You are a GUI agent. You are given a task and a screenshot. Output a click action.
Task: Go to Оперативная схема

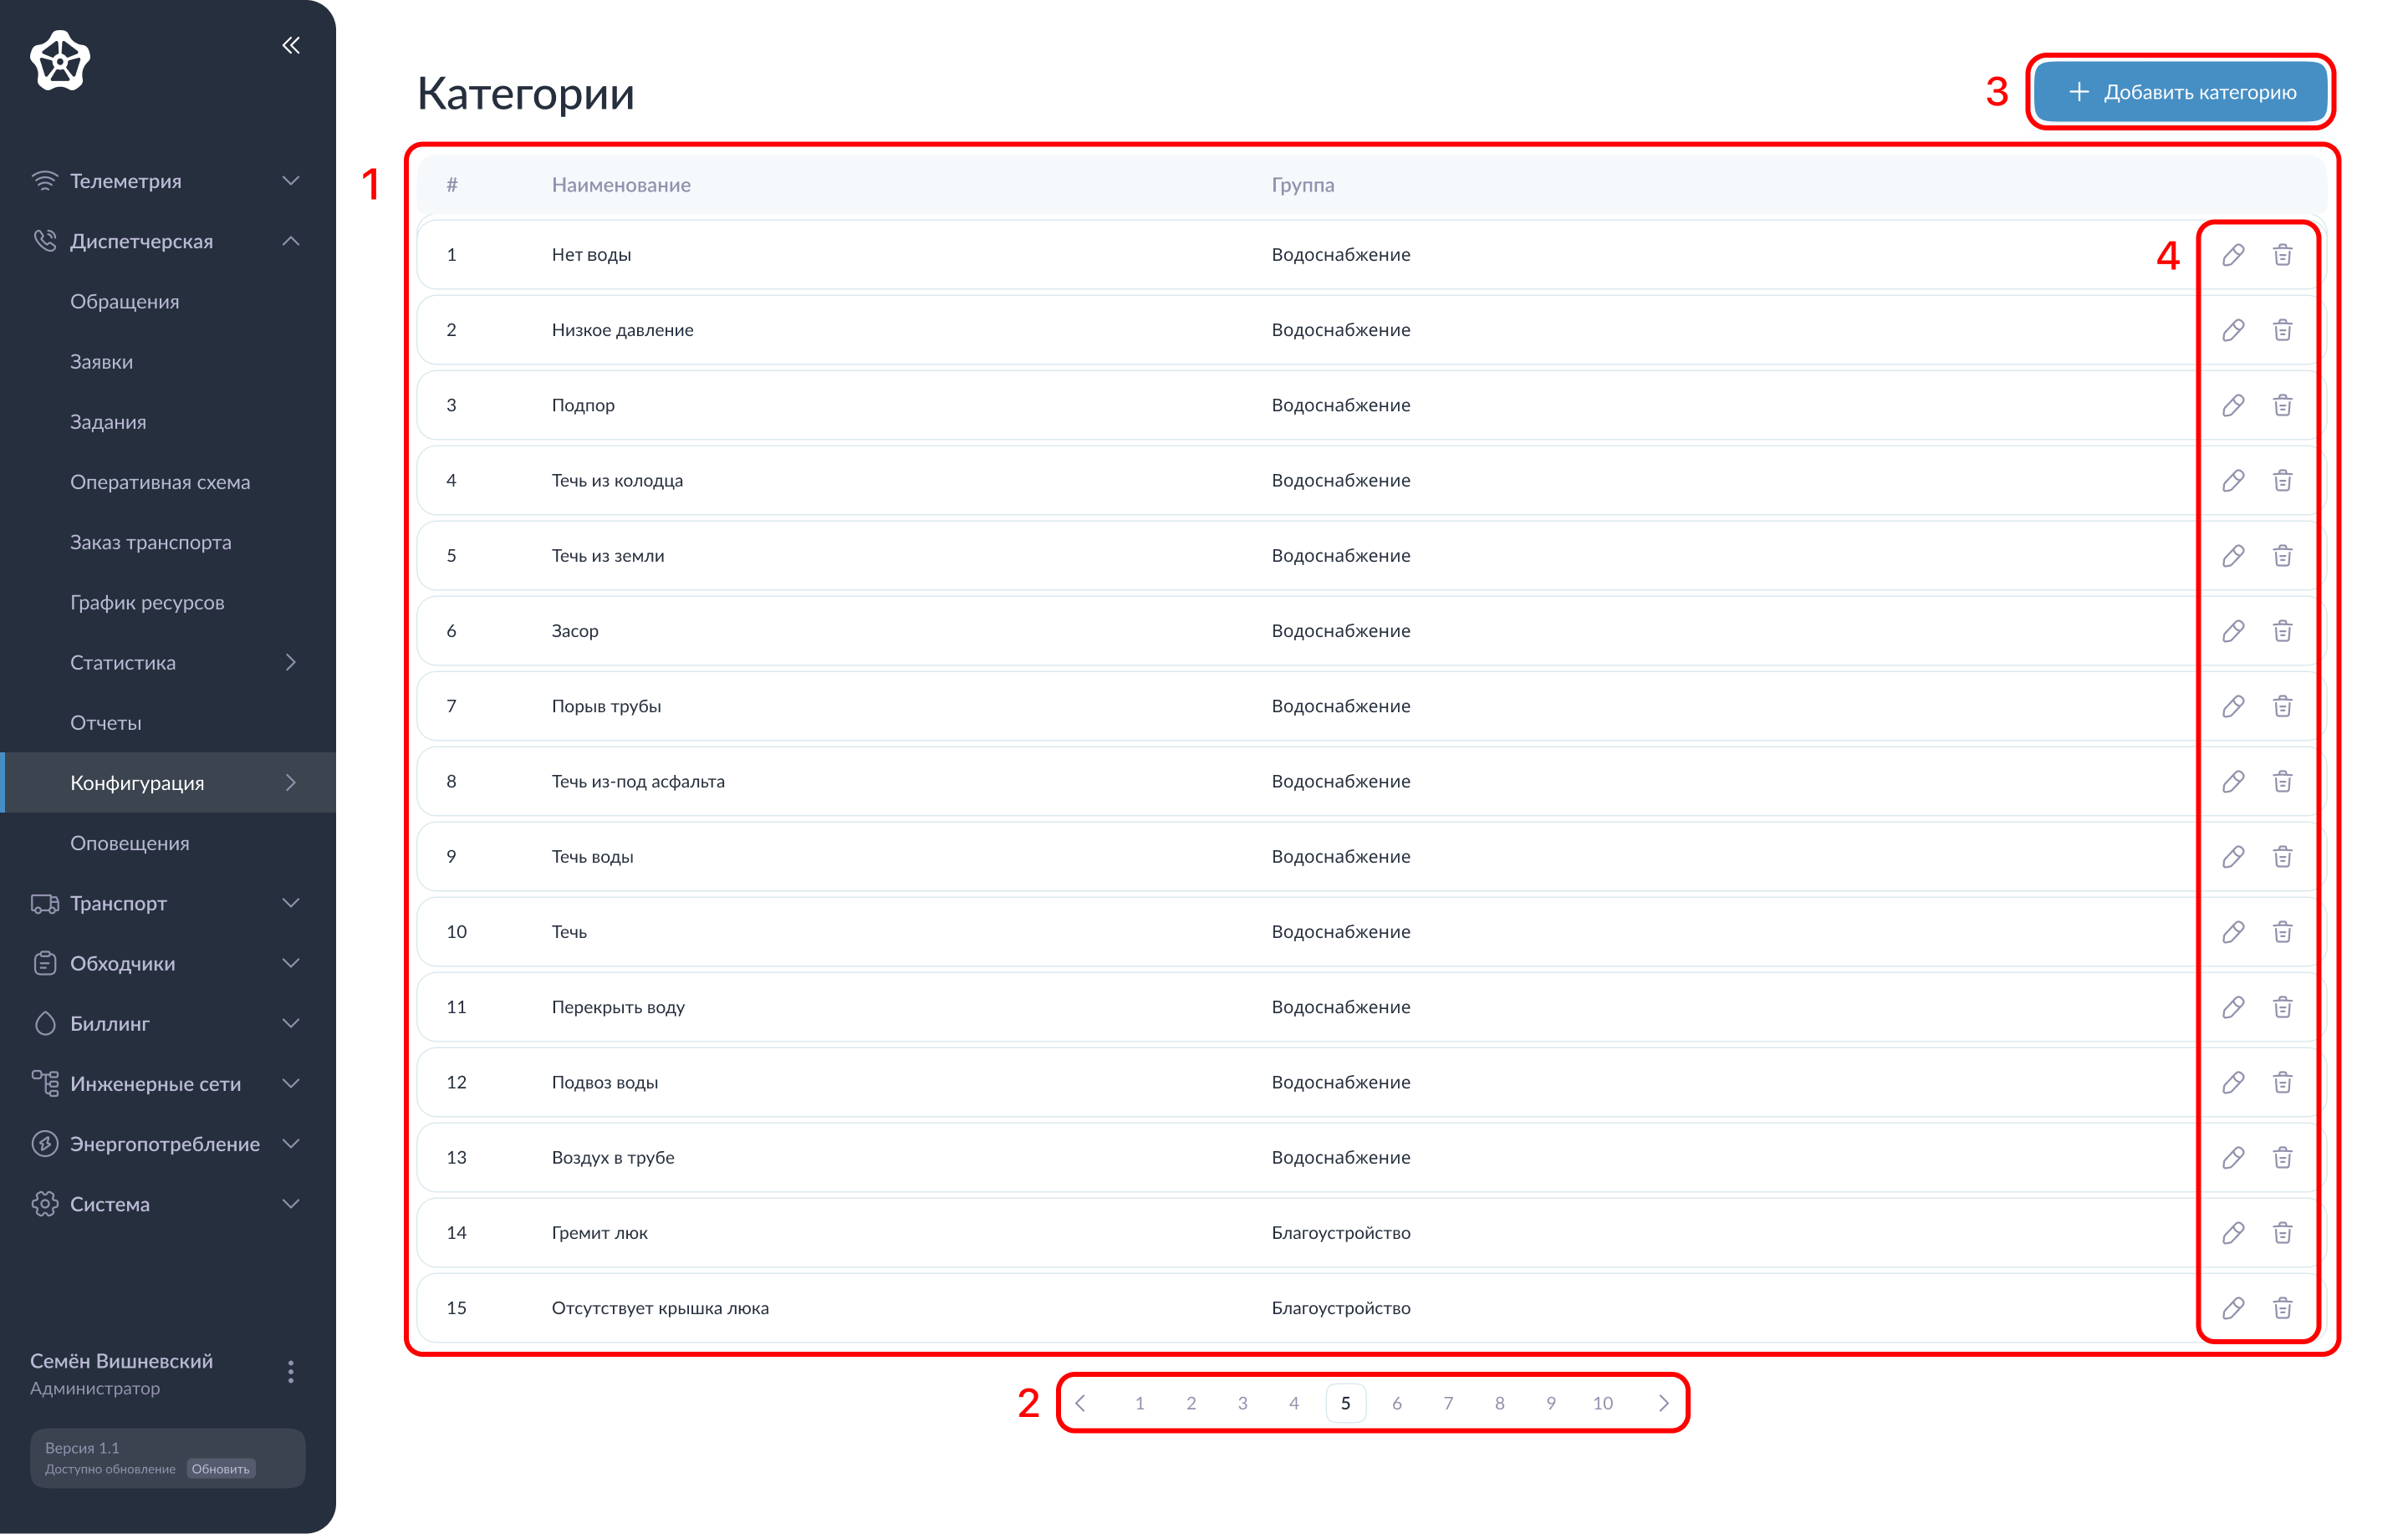point(160,482)
